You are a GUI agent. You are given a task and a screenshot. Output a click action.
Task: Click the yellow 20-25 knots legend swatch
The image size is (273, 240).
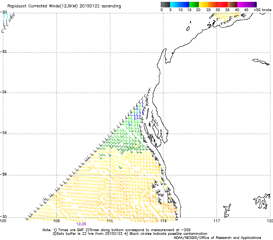(203, 4)
